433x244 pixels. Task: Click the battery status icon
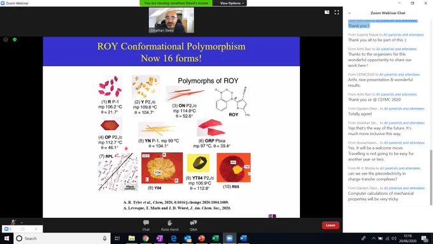(380, 238)
